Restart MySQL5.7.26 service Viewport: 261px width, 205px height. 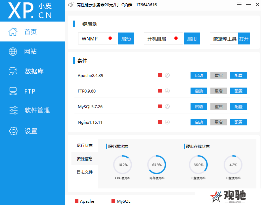[219, 106]
